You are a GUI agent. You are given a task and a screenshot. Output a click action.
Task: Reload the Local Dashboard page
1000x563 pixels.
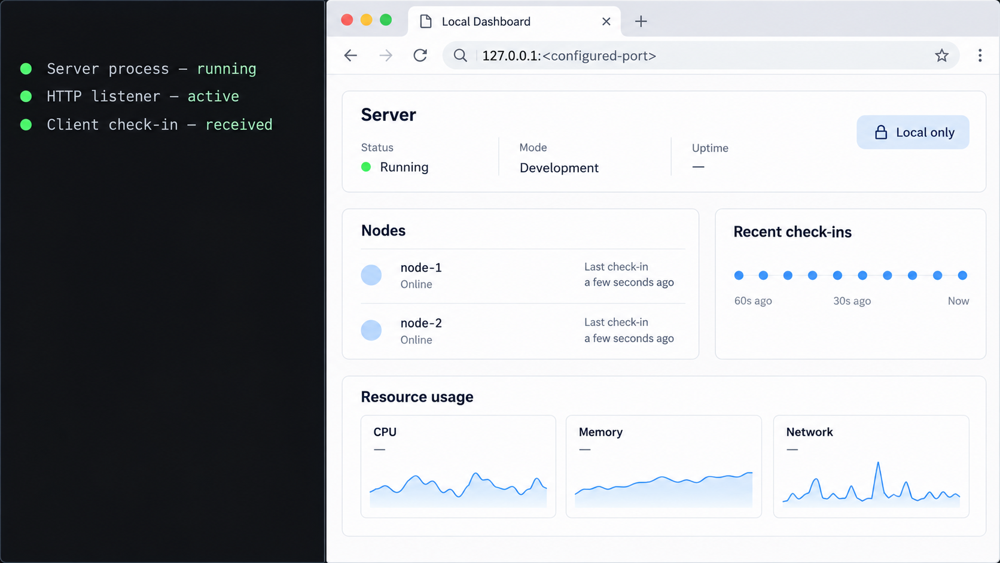420,56
